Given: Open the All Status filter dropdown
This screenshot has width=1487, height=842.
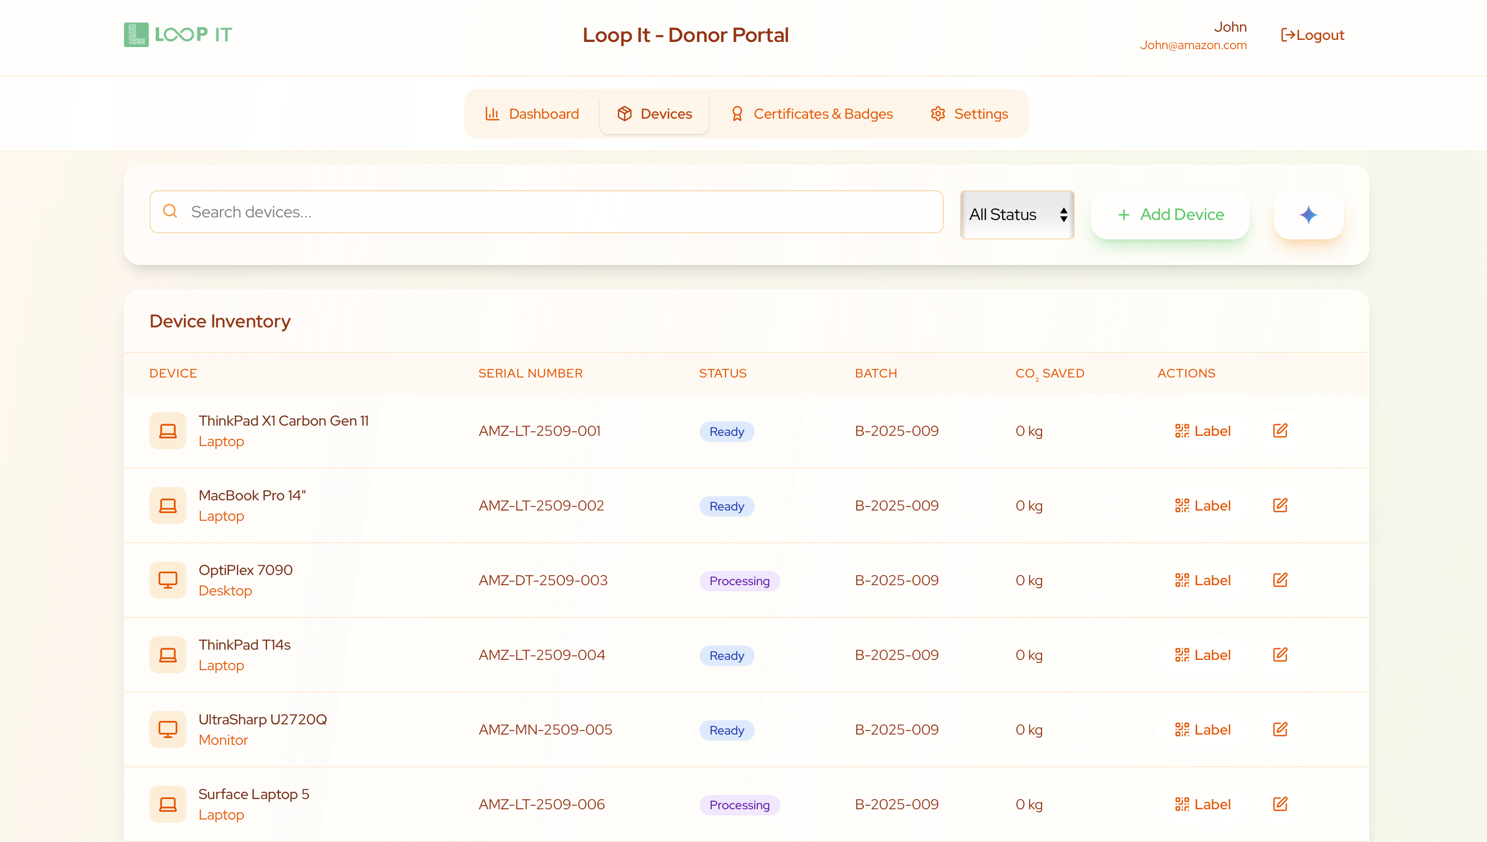Looking at the screenshot, I should [1016, 214].
